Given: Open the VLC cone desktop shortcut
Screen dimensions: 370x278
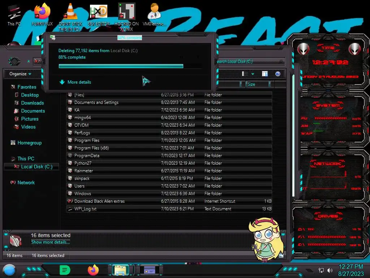Looking at the screenshot, I should (70, 17).
